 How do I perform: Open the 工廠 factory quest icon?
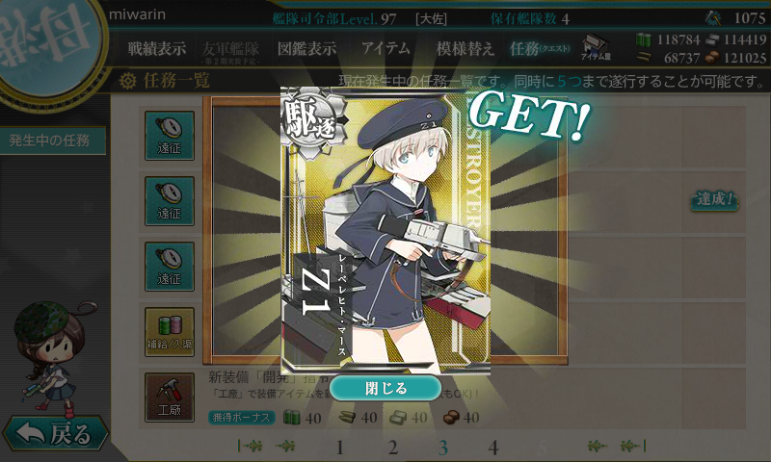pyautogui.click(x=170, y=398)
